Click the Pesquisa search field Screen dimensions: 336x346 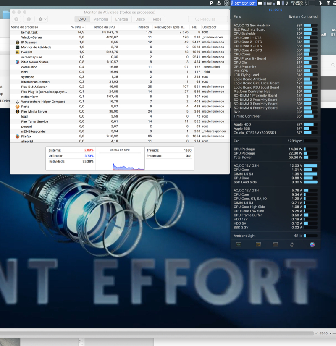[x=208, y=19]
